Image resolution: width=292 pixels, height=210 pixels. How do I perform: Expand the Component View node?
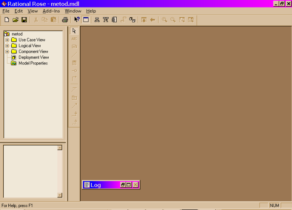coord(7,52)
